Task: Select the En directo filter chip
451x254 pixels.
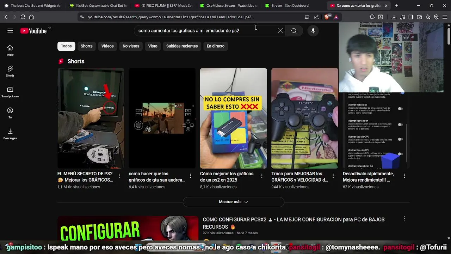Action: click(216, 46)
